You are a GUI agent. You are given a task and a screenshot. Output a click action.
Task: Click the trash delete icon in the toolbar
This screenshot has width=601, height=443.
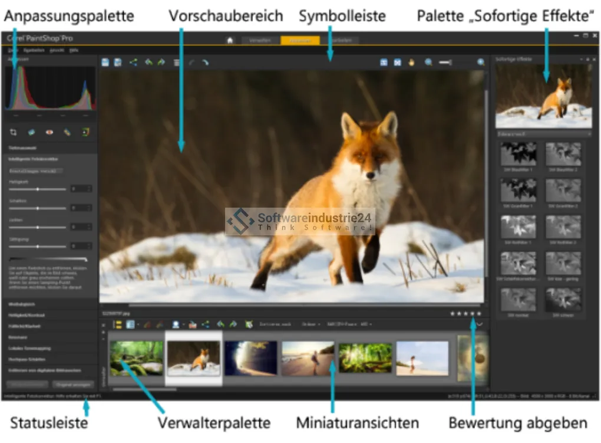point(177,62)
